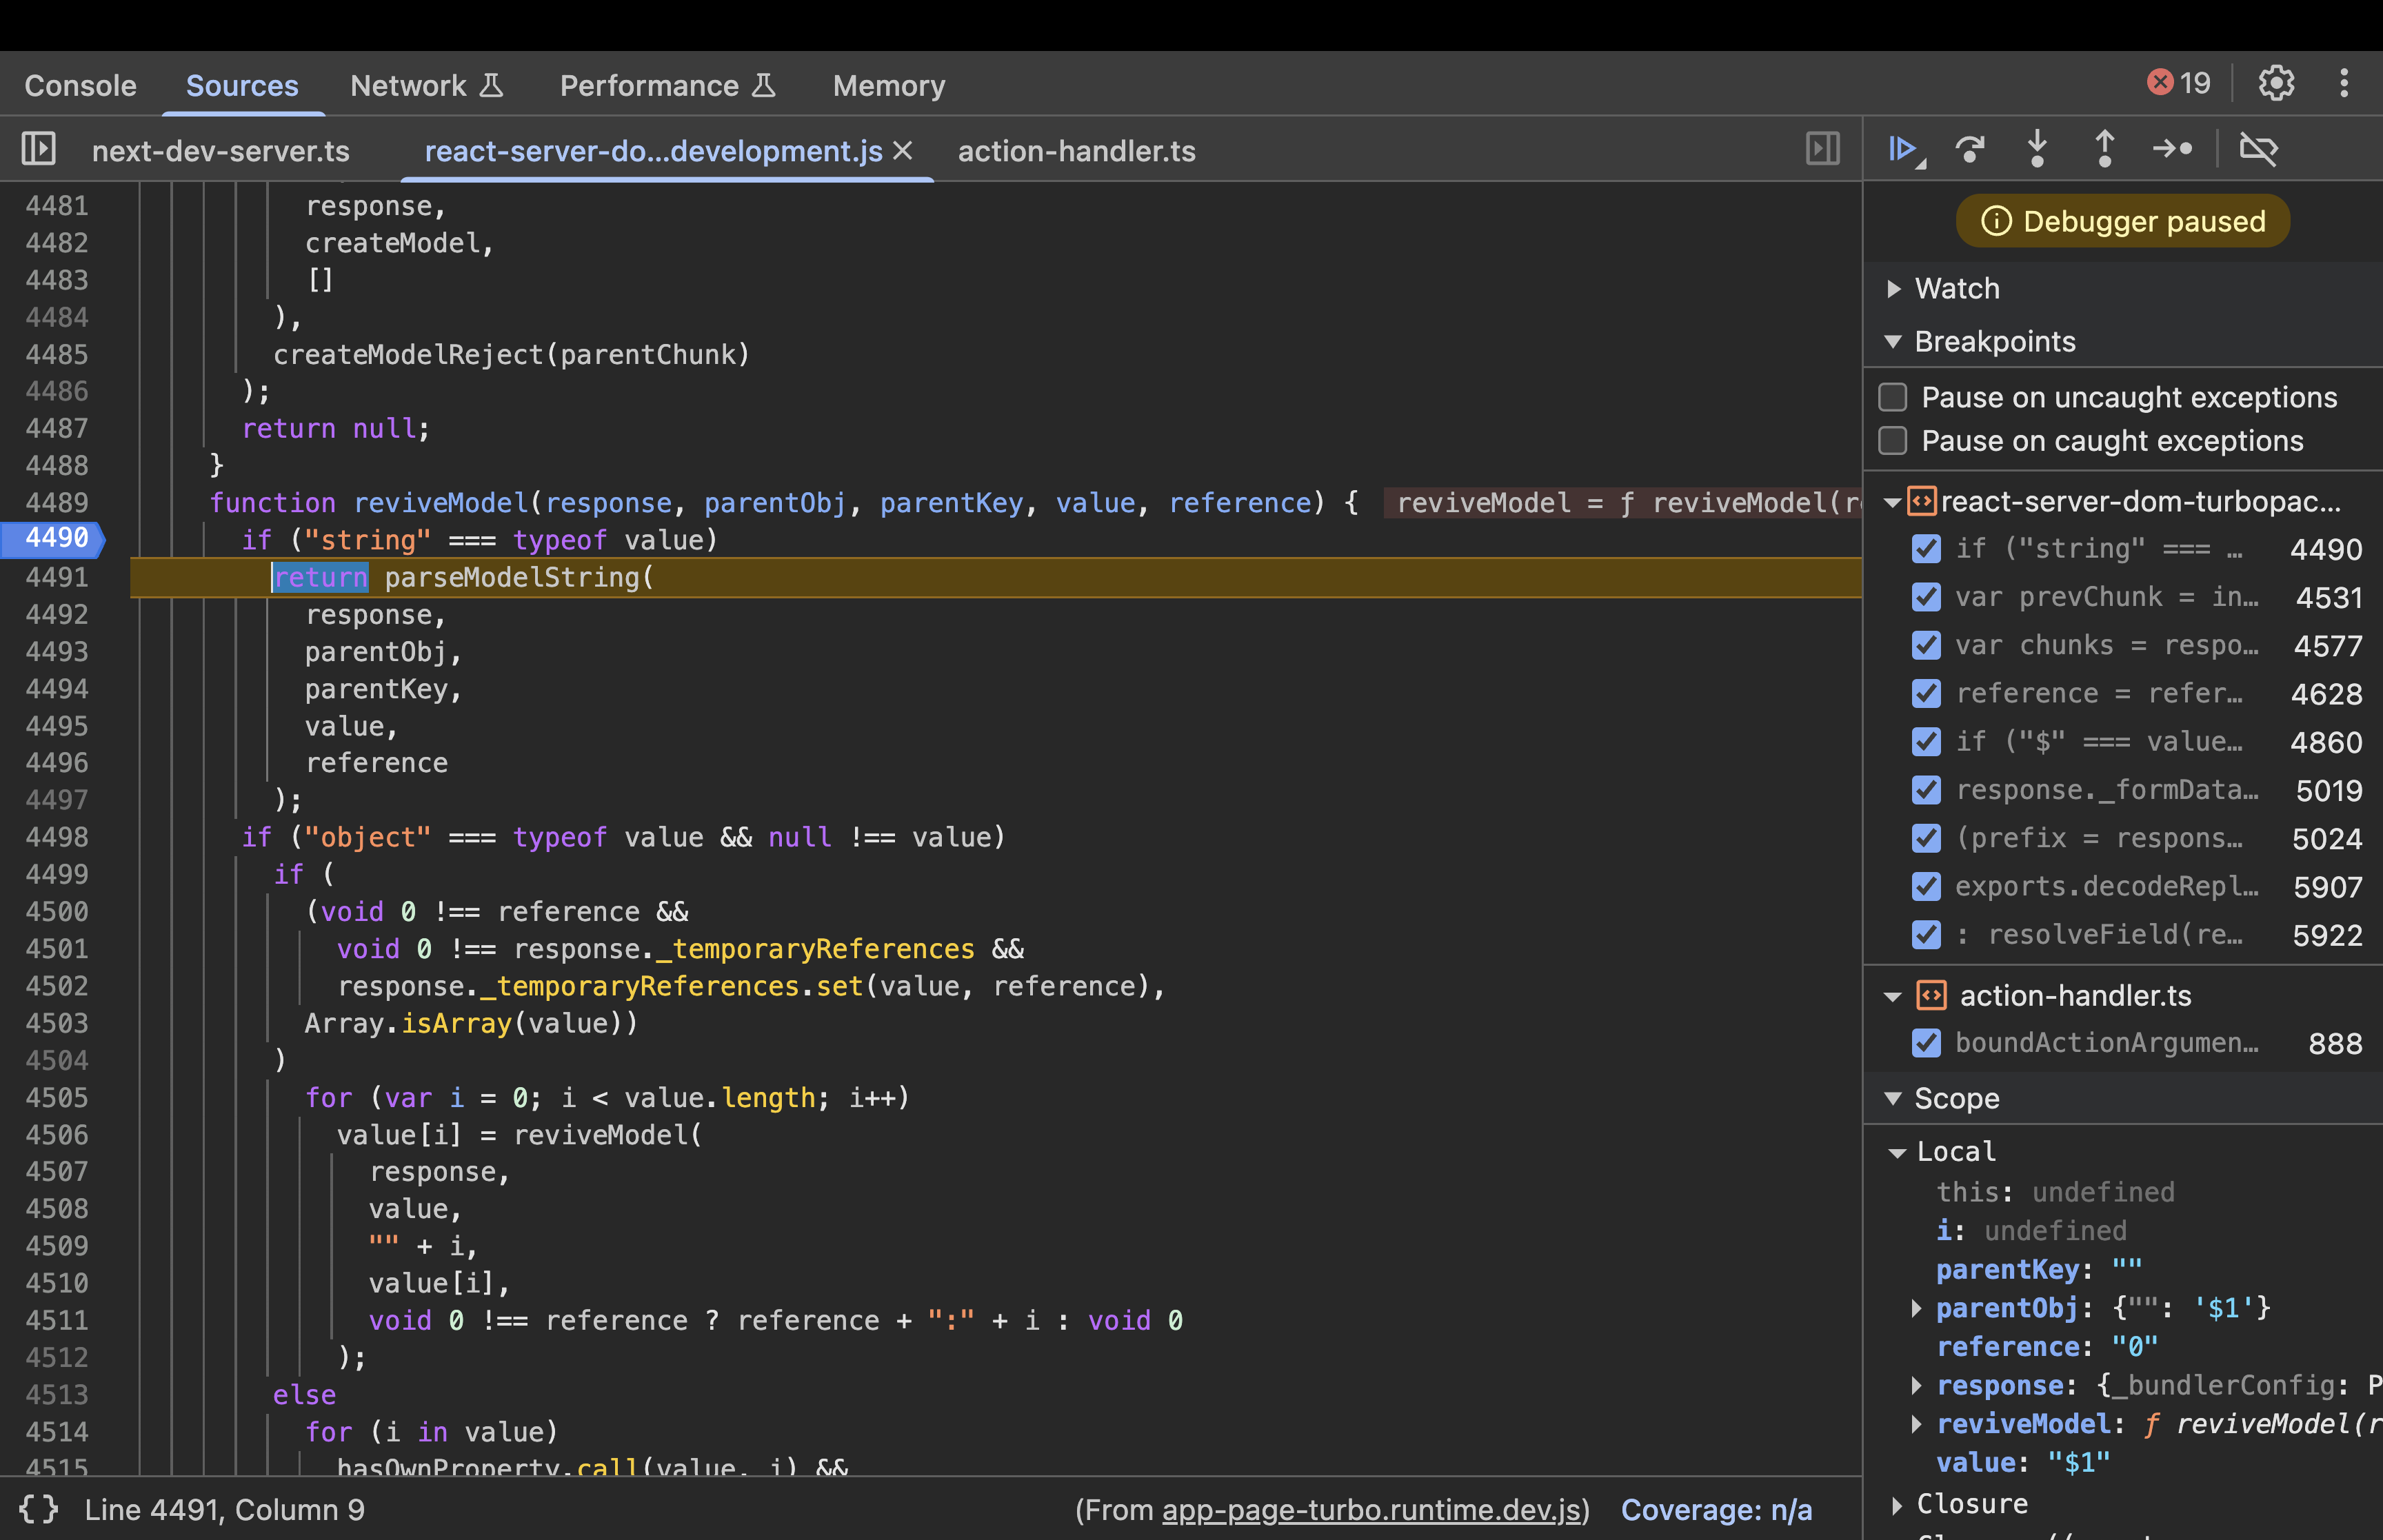Open DevTools settings gear
The height and width of the screenshot is (1540, 2383).
coord(2275,84)
